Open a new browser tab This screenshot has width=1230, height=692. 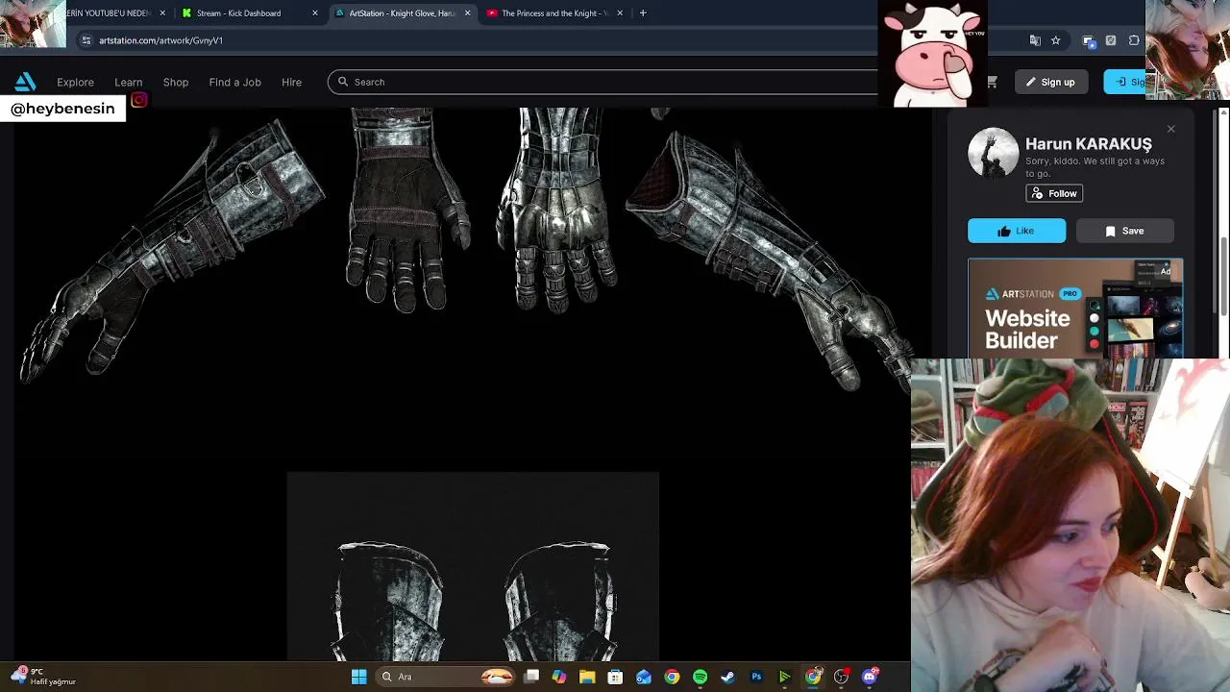643,13
